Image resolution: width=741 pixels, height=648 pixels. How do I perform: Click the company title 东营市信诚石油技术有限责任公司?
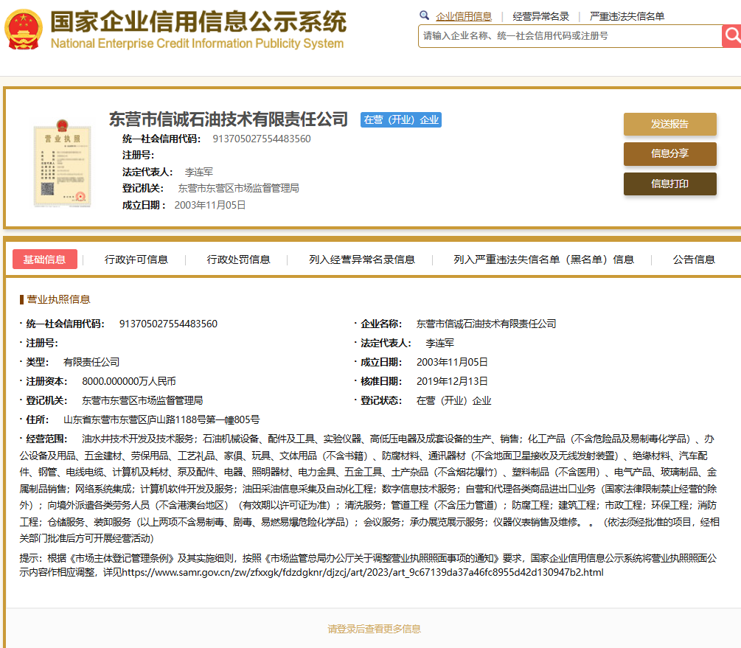pyautogui.click(x=229, y=119)
